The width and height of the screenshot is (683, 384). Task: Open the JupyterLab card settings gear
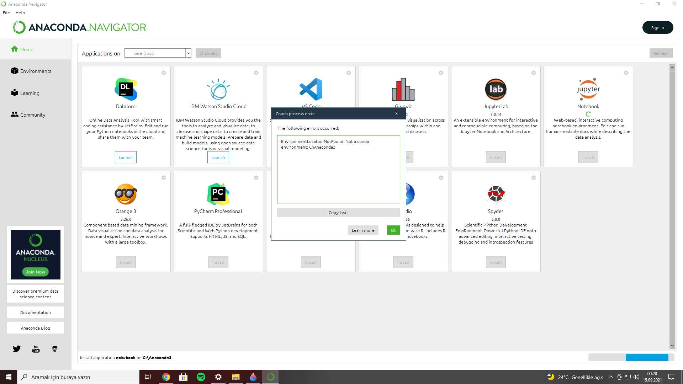534,73
